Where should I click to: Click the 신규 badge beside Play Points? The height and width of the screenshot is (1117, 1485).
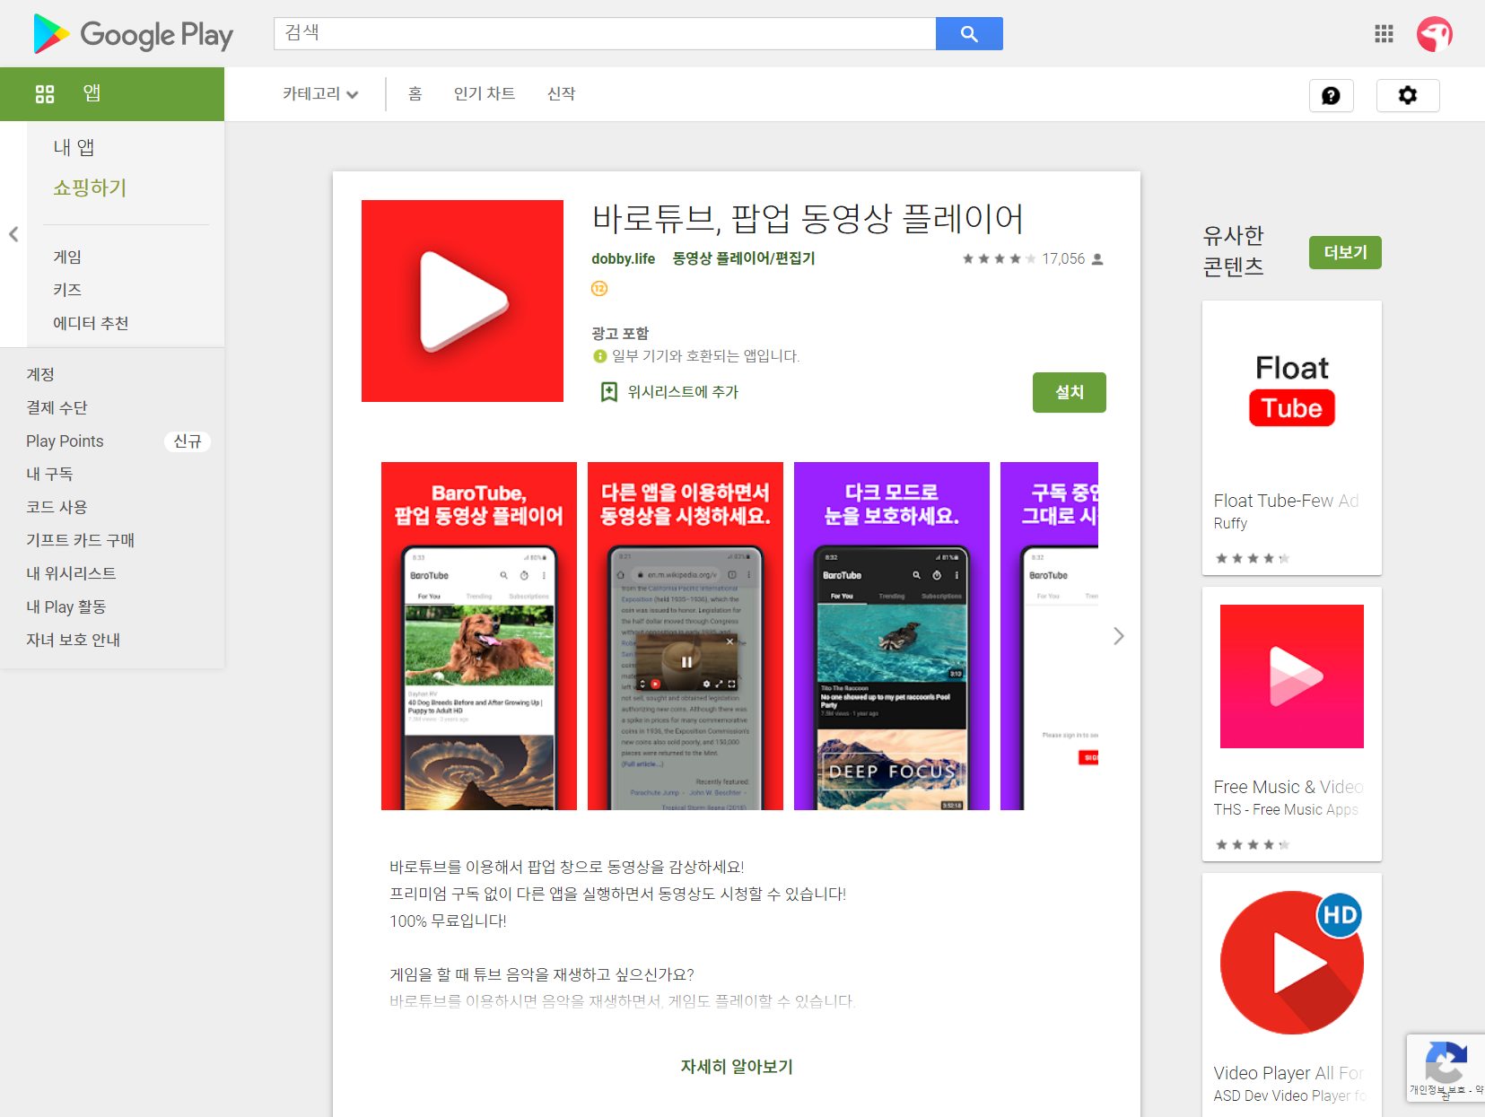(188, 441)
